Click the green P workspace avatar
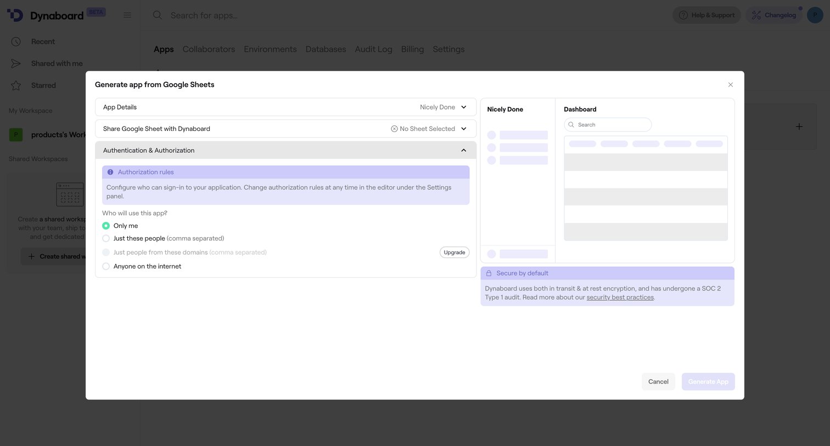830x446 pixels. tap(16, 135)
